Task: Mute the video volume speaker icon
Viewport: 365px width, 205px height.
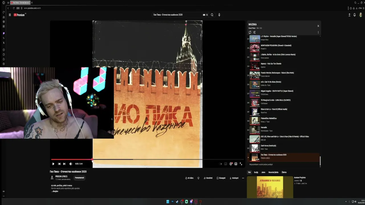Action: tap(71, 164)
